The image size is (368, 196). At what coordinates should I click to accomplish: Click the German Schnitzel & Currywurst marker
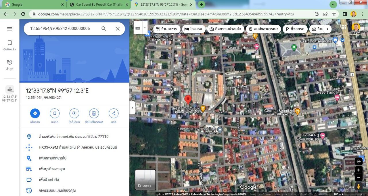(298, 111)
